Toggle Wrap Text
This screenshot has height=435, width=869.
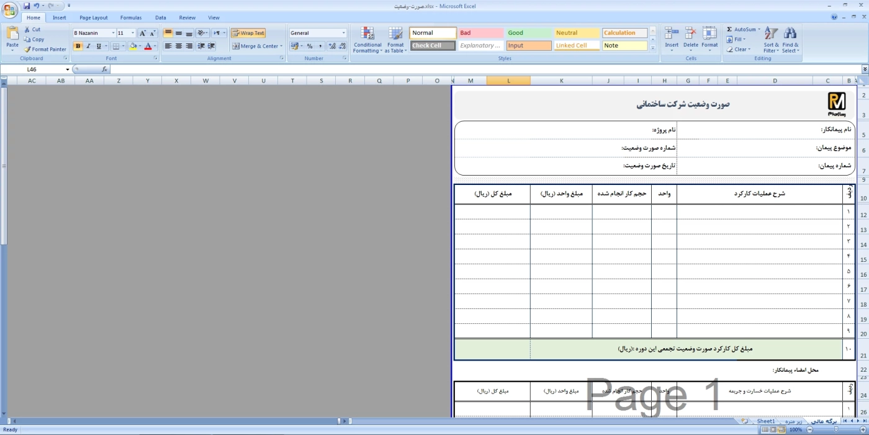248,33
